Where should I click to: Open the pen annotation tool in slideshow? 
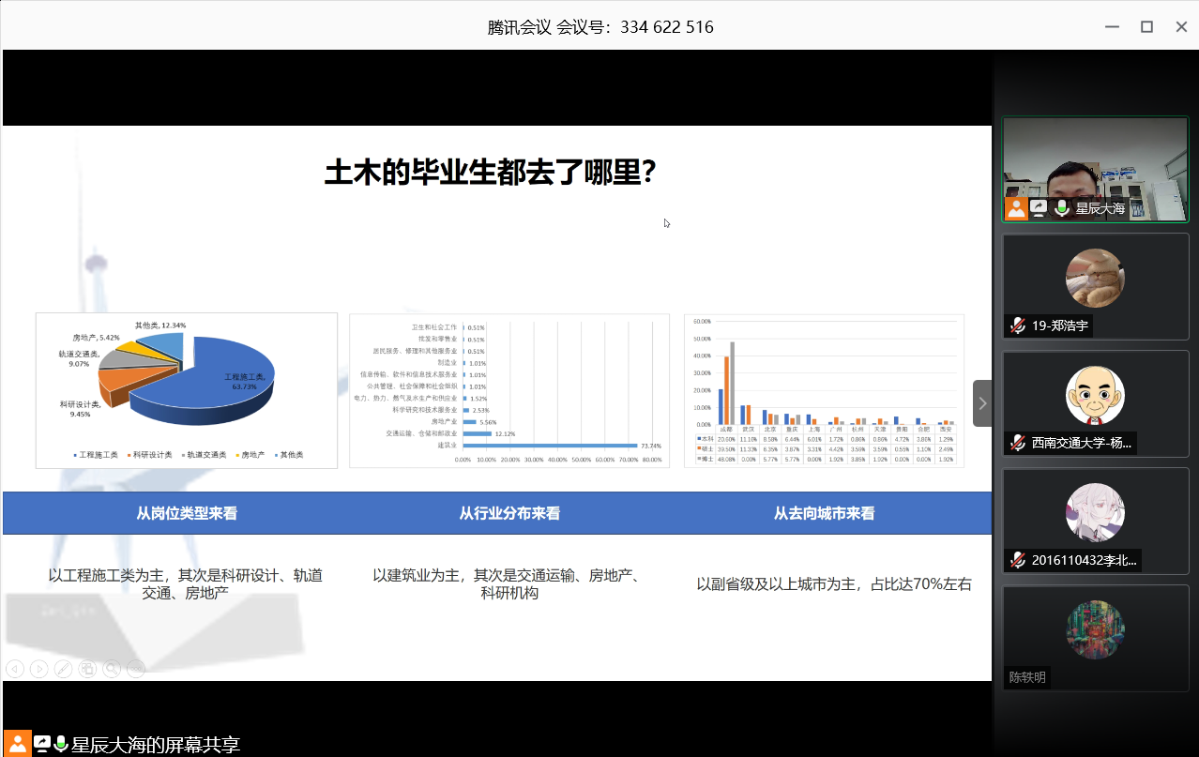pyautogui.click(x=63, y=669)
